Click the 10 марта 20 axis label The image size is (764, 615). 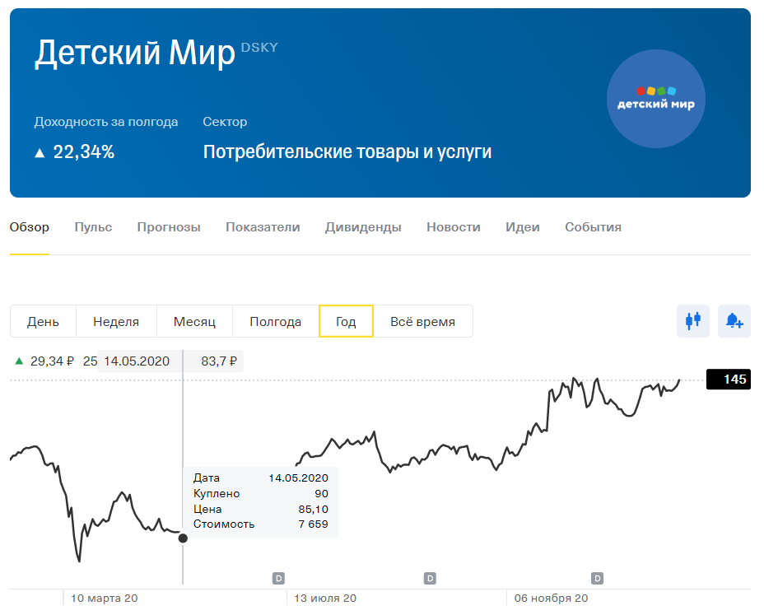click(105, 598)
